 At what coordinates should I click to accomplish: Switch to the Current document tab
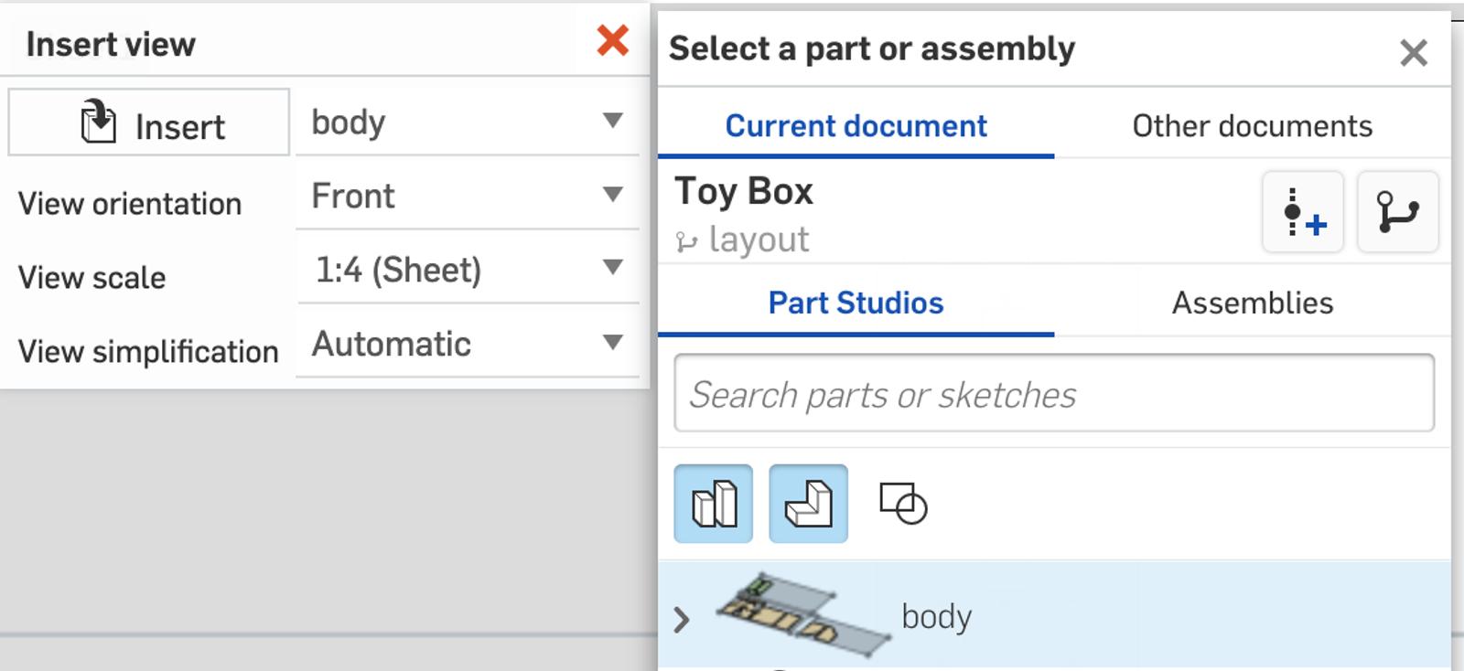click(x=856, y=126)
